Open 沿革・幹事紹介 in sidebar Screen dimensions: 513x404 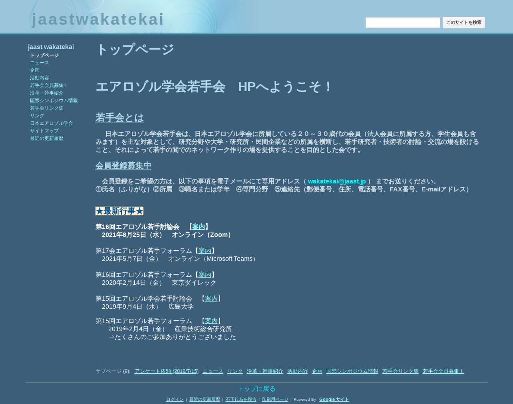[x=47, y=93]
